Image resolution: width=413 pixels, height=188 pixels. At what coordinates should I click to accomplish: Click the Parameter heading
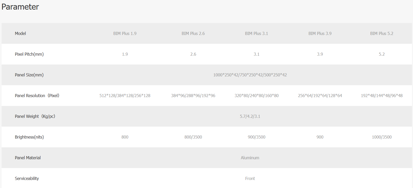pyautogui.click(x=20, y=7)
